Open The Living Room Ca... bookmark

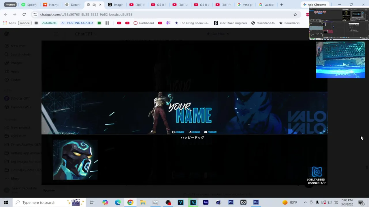tap(192, 23)
